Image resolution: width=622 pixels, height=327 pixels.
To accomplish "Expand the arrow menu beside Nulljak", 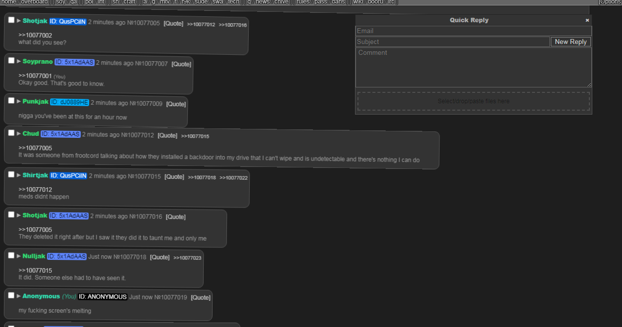I will coord(19,256).
